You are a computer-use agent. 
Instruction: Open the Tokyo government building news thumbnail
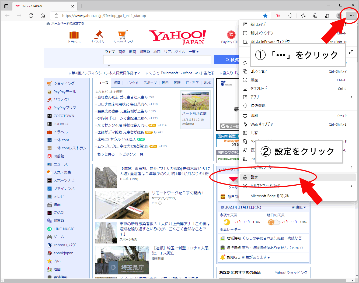click(x=106, y=178)
